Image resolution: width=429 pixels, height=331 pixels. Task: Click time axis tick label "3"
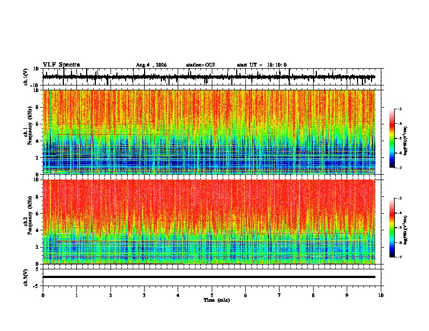pyautogui.click(x=144, y=295)
